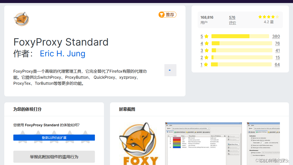This screenshot has height=165, width=293.
Task: Open author Eric H. Jung's page
Action: (x=63, y=54)
